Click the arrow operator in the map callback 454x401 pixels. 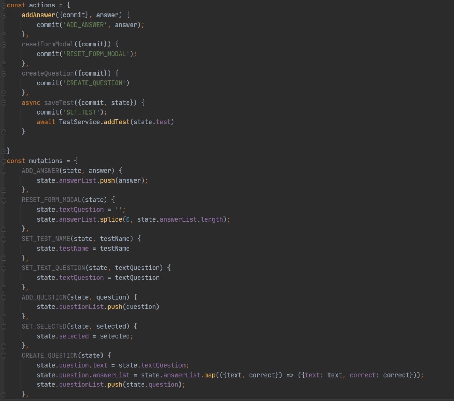click(x=290, y=375)
